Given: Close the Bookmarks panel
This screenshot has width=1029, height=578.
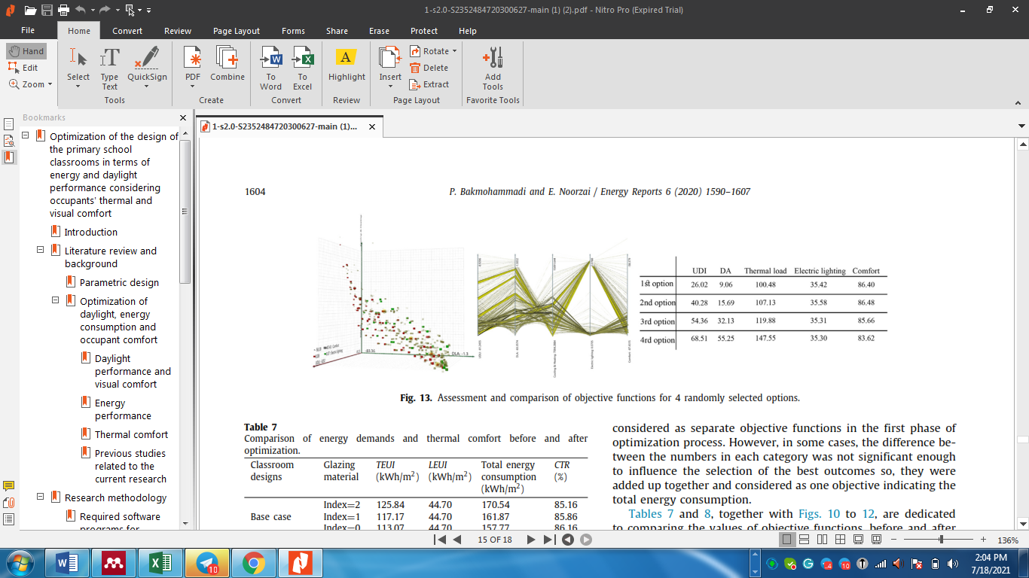Looking at the screenshot, I should [182, 118].
